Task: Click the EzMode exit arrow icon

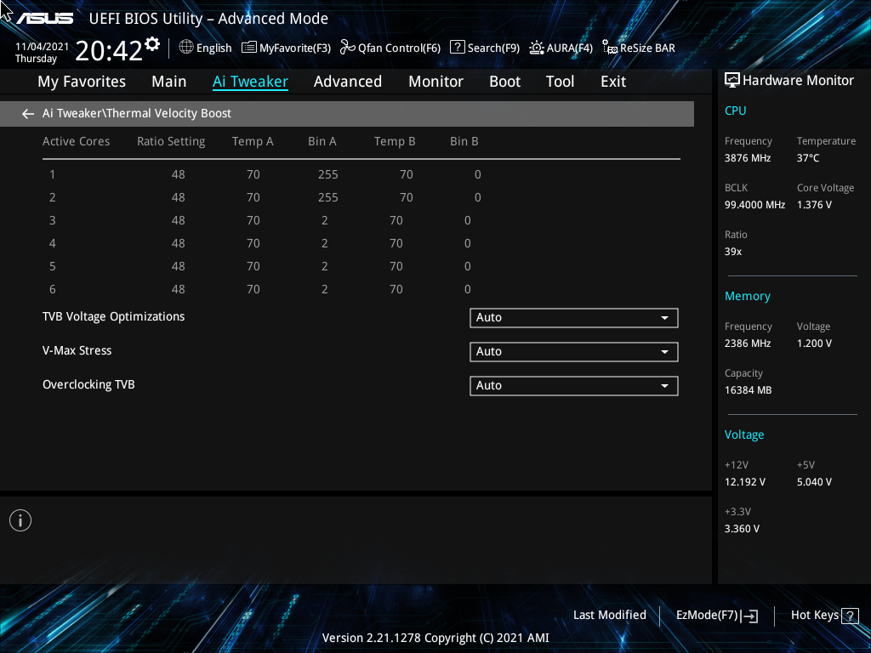Action: pos(749,616)
